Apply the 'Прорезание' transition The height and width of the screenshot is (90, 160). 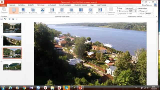coord(23,11)
